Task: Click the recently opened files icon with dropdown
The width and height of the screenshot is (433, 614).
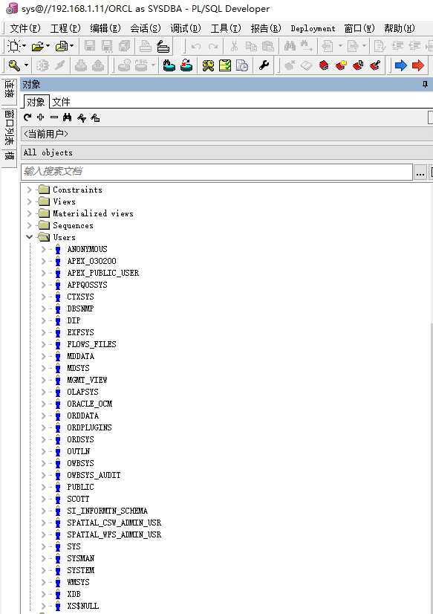Action: point(62,46)
